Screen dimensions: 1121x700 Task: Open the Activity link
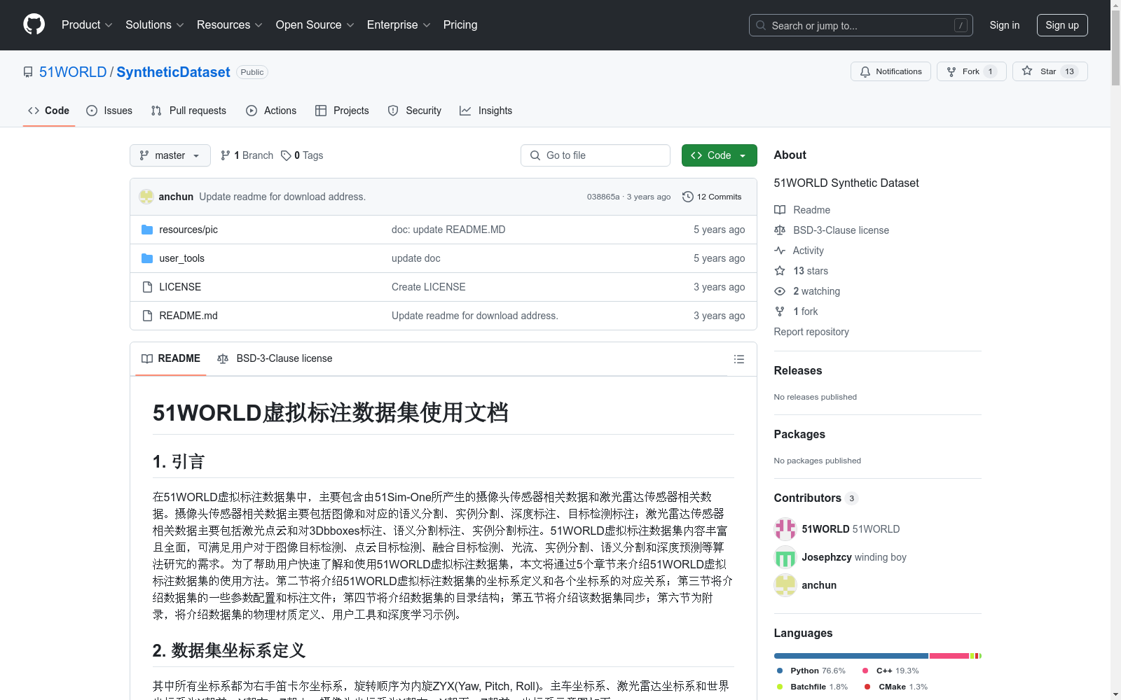coord(799,251)
